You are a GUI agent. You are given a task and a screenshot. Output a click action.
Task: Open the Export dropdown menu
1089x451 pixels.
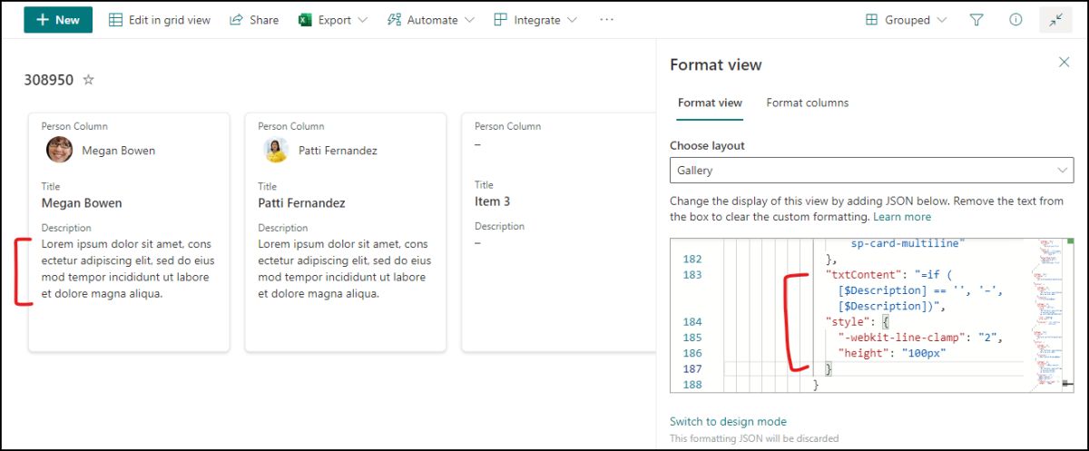(333, 20)
